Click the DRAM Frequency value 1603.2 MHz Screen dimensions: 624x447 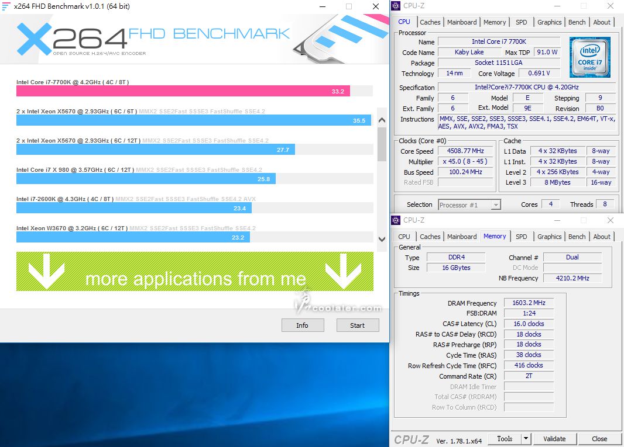529,303
